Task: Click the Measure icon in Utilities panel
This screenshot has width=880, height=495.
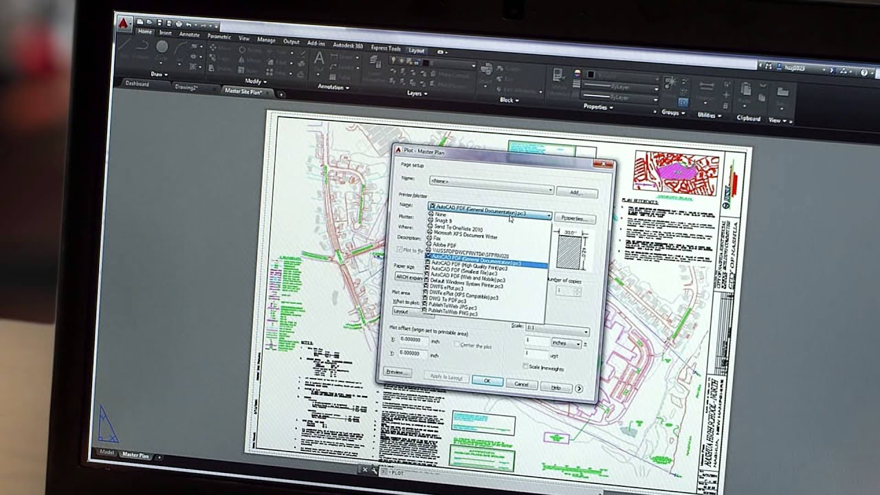Action: (x=705, y=89)
